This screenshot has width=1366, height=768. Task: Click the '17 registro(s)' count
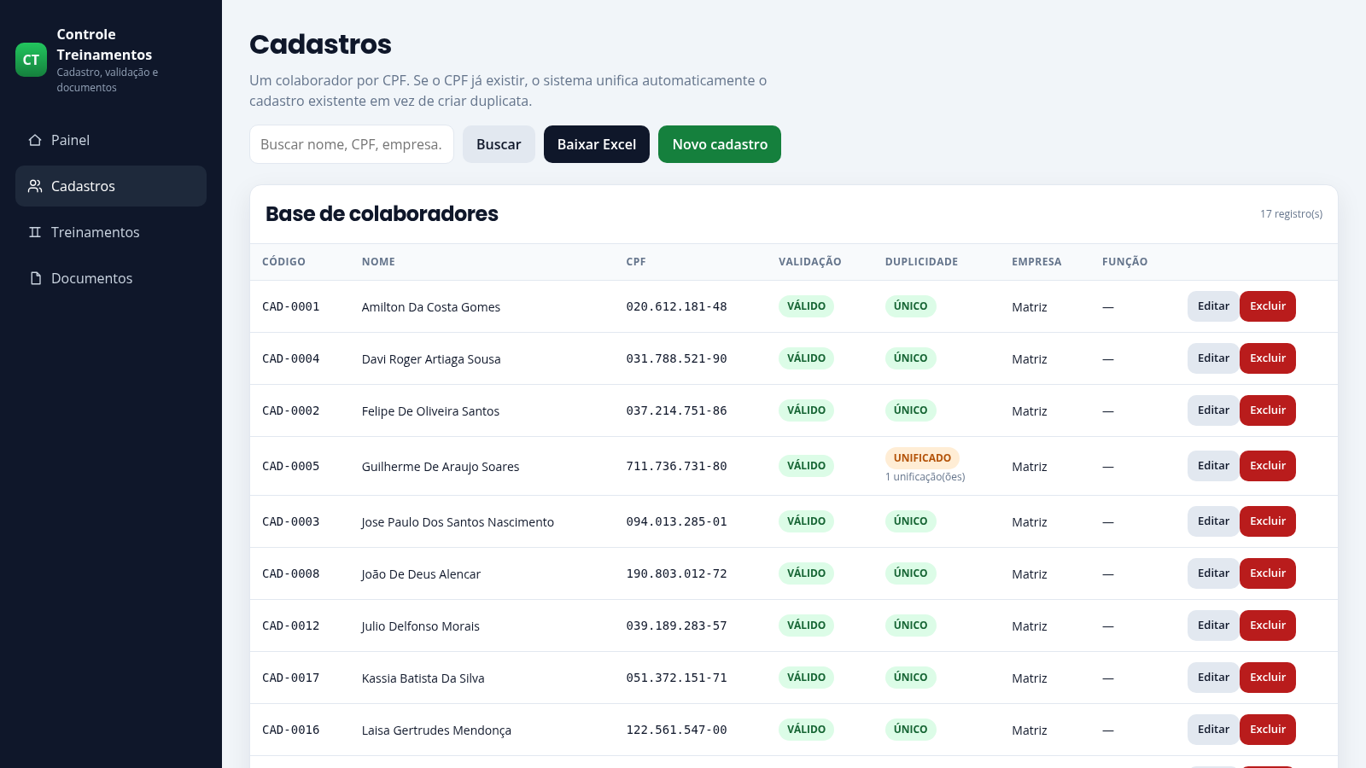(x=1291, y=214)
